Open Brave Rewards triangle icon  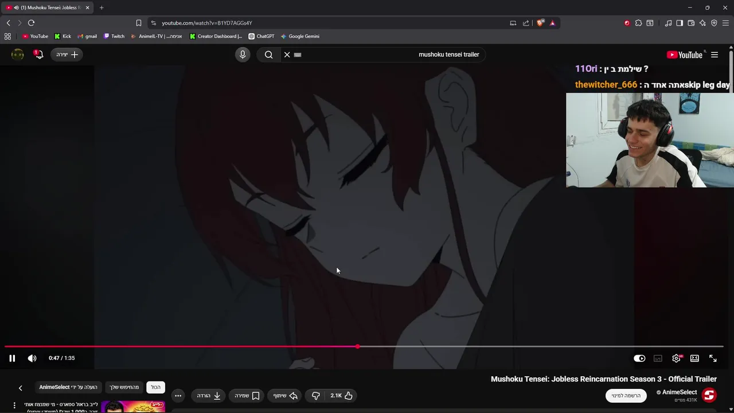(x=552, y=23)
